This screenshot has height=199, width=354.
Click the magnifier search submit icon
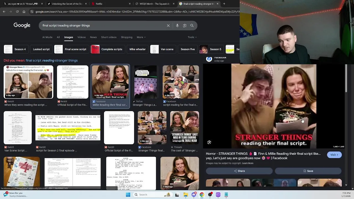coord(192,25)
